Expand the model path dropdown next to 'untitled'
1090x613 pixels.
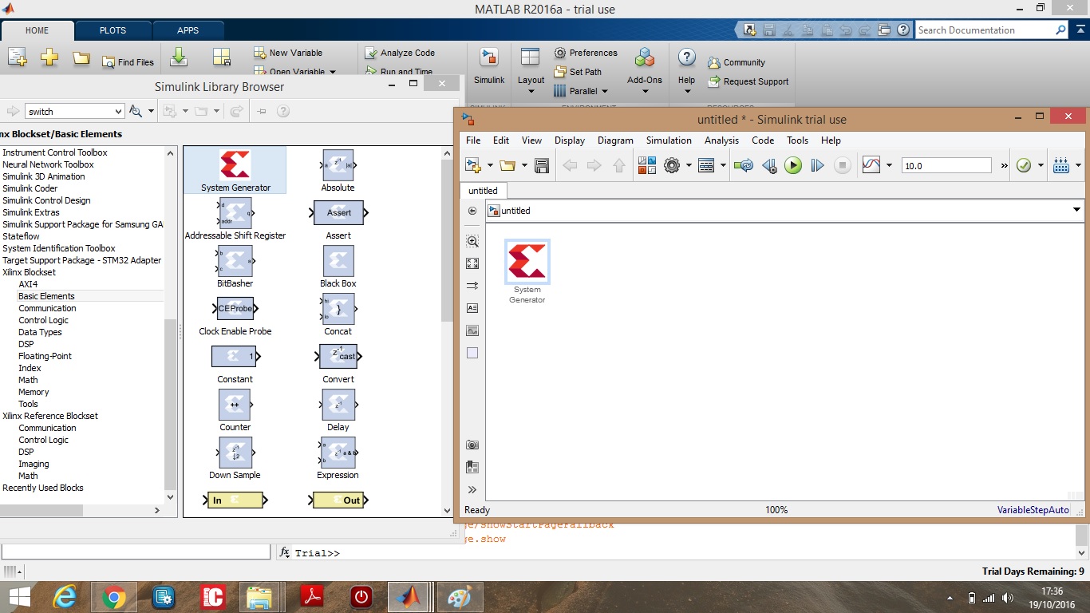pyautogui.click(x=1076, y=211)
